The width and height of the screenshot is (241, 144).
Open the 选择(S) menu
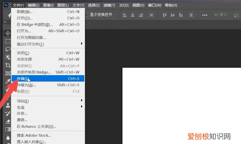(x=94, y=5)
